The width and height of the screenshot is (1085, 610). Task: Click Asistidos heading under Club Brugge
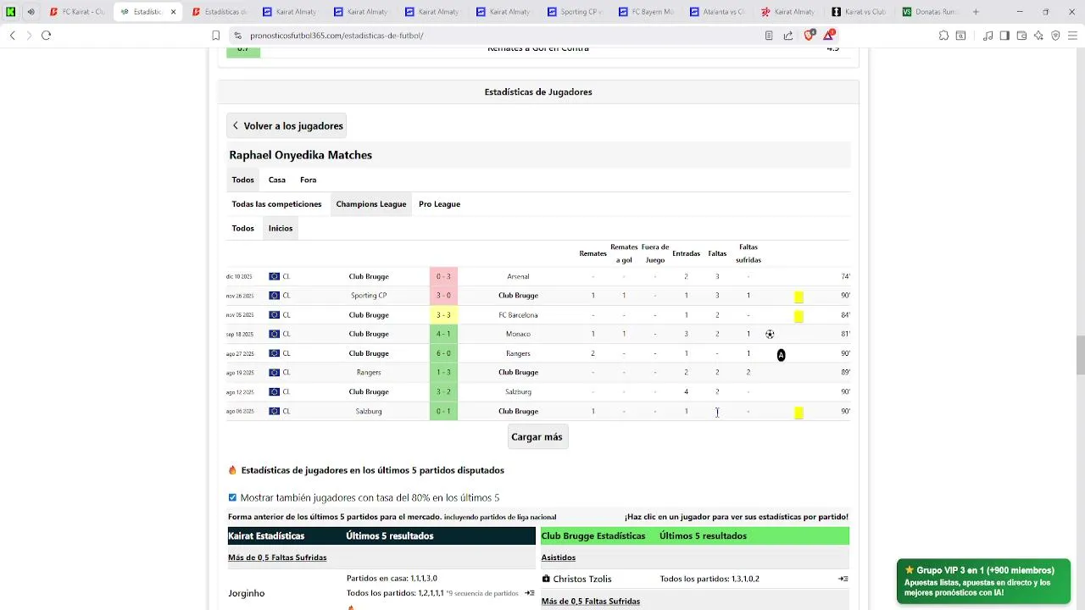click(x=559, y=557)
